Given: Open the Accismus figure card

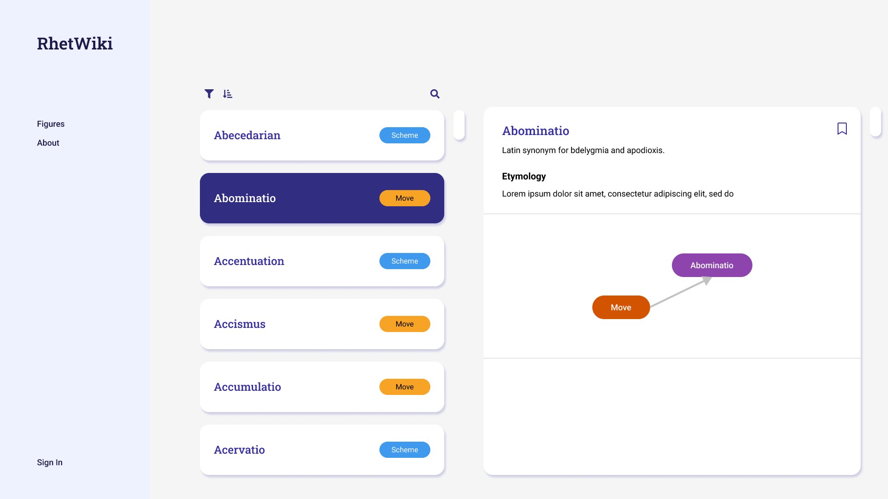Looking at the screenshot, I should tap(287, 324).
